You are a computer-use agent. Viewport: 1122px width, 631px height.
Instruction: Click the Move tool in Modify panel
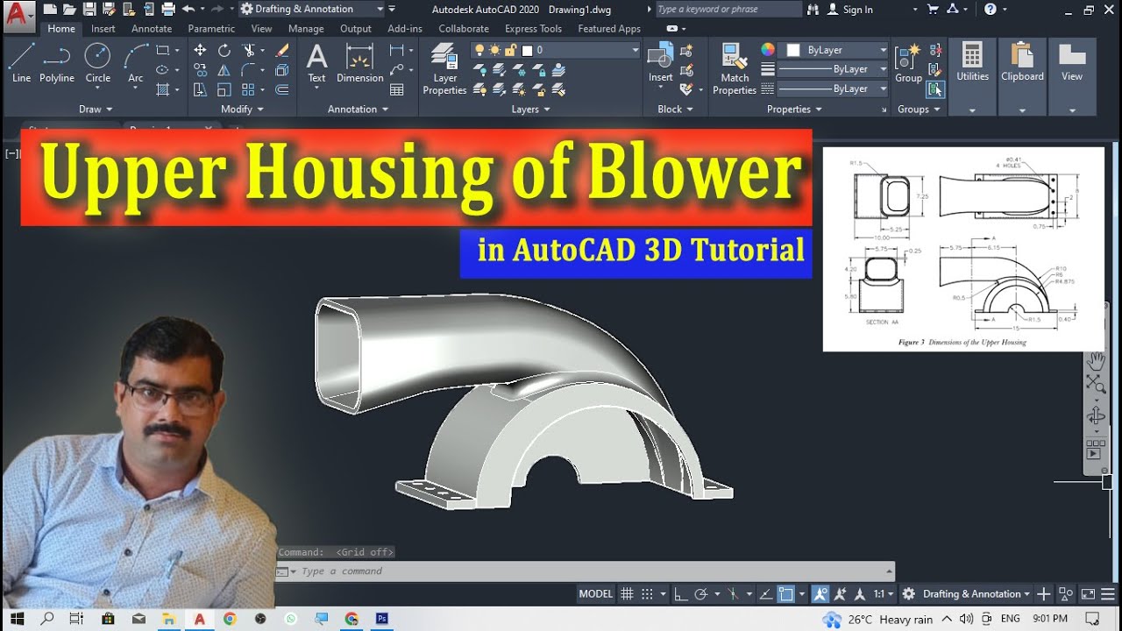[x=200, y=51]
